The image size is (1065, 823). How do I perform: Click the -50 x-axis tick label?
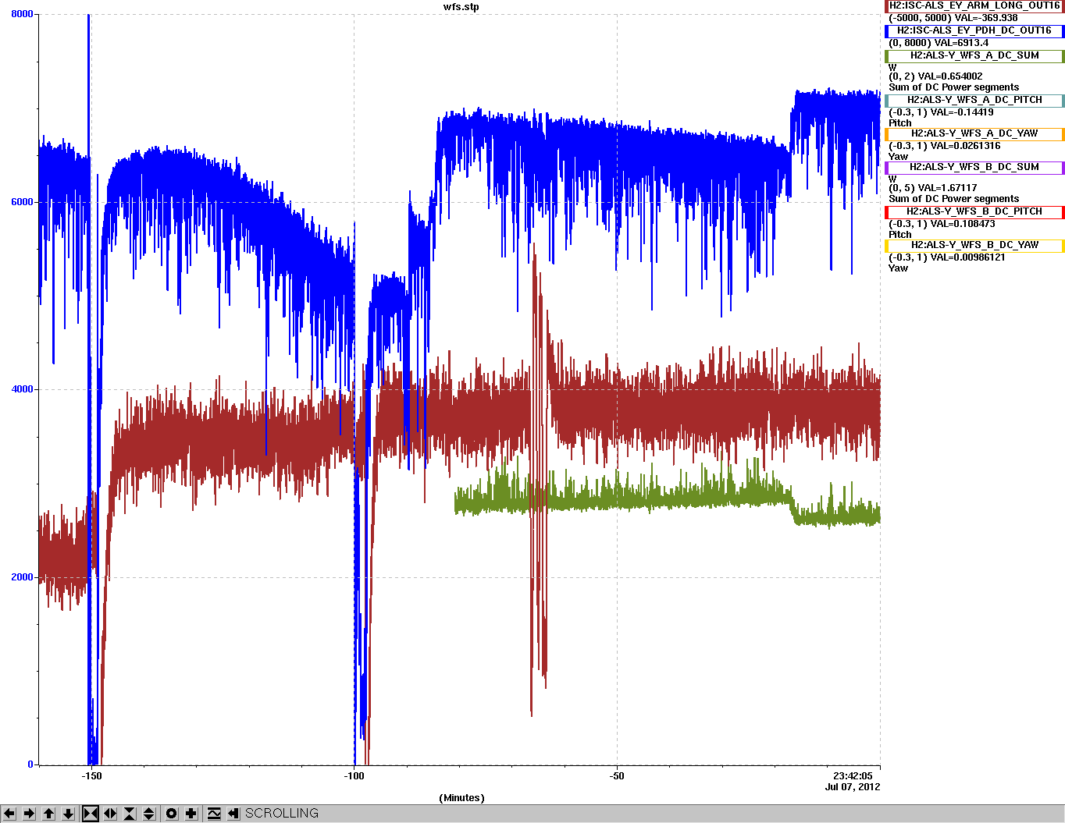click(x=617, y=776)
